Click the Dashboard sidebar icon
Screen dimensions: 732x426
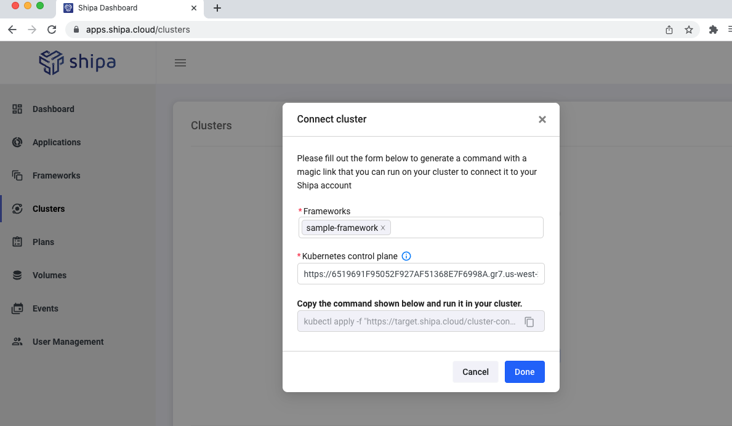(17, 109)
